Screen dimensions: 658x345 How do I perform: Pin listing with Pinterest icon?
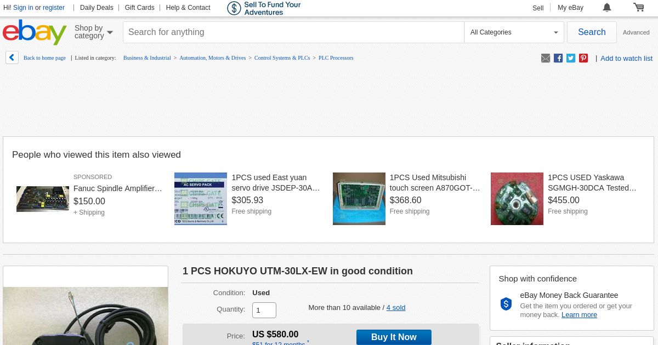tap(583, 58)
